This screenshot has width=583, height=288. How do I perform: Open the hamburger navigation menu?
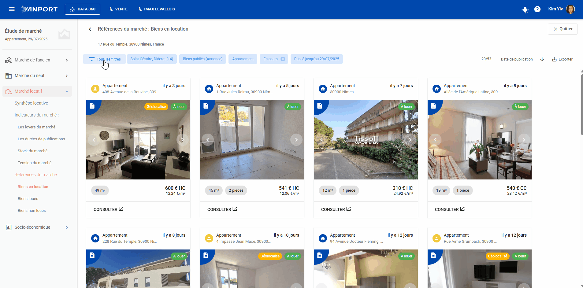(12, 9)
